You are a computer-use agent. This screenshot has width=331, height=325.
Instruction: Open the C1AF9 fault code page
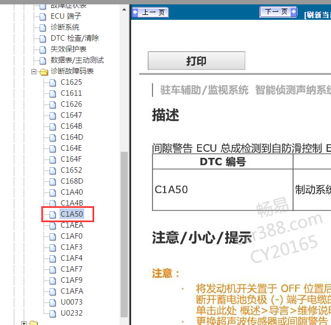(72, 280)
